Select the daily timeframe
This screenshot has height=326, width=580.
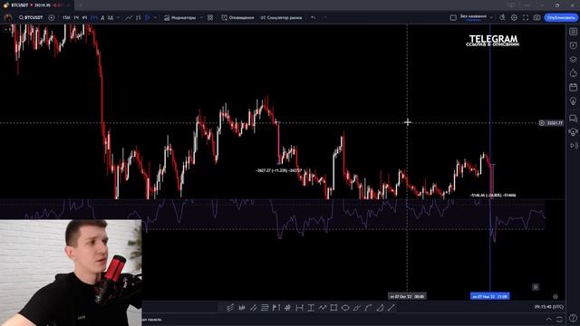[102, 18]
